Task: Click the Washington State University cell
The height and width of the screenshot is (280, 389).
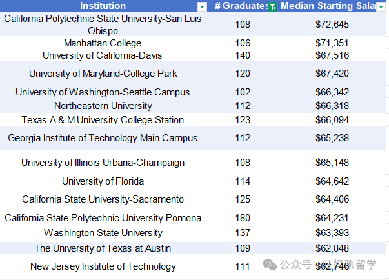Action: pos(103,233)
